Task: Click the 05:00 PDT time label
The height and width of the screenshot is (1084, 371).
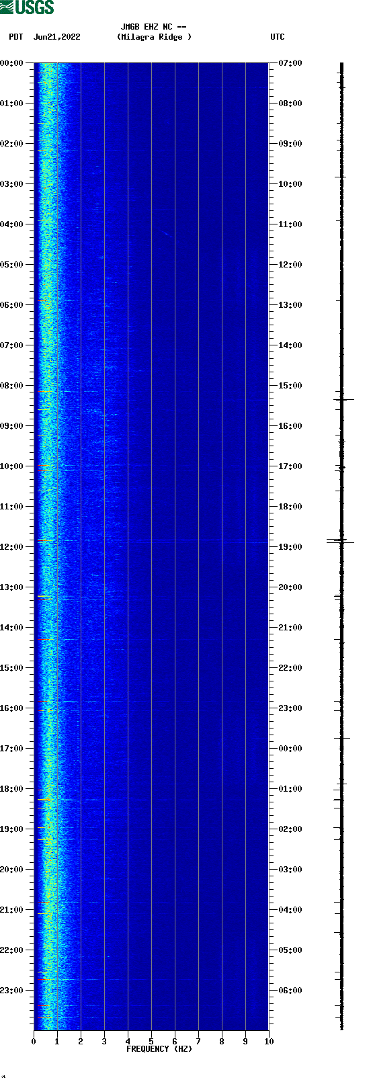Action: [x=11, y=265]
